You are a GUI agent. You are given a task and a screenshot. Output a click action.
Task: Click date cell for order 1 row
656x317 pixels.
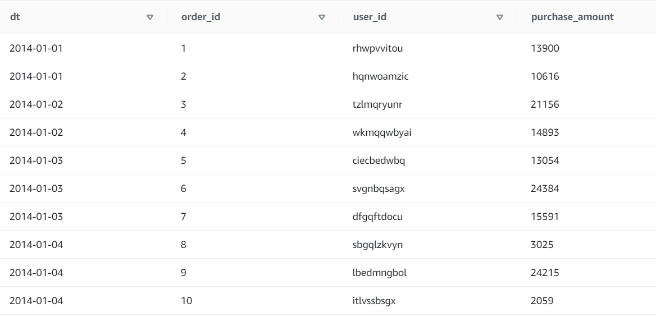(x=36, y=48)
